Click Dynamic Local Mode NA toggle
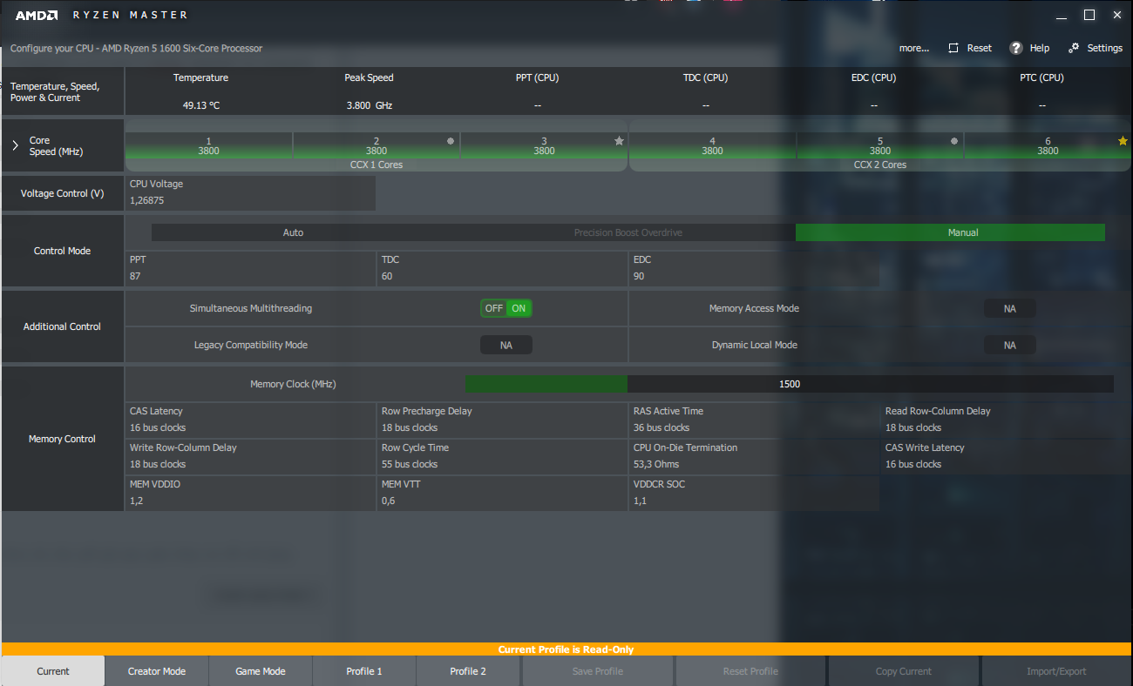 pyautogui.click(x=1010, y=346)
